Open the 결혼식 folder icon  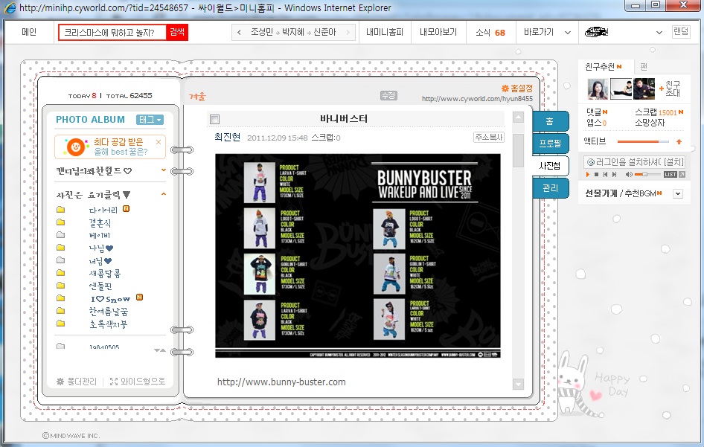(60, 222)
